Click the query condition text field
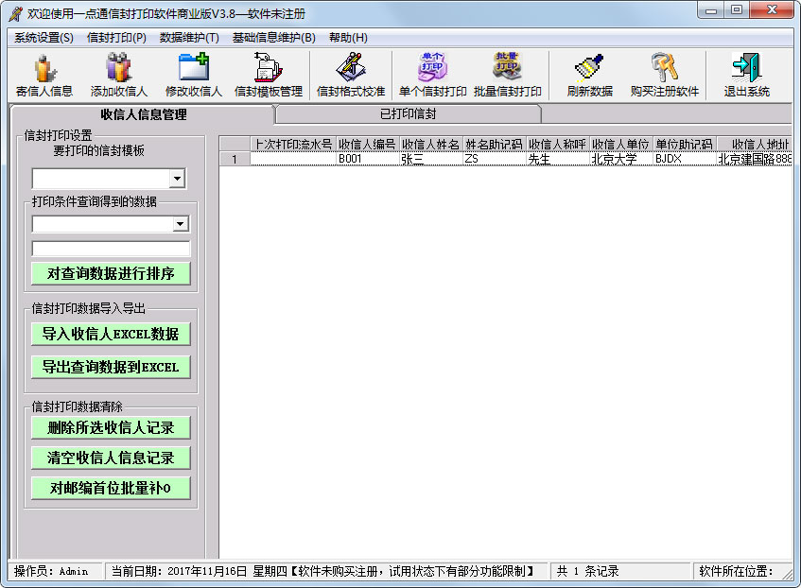 point(111,249)
